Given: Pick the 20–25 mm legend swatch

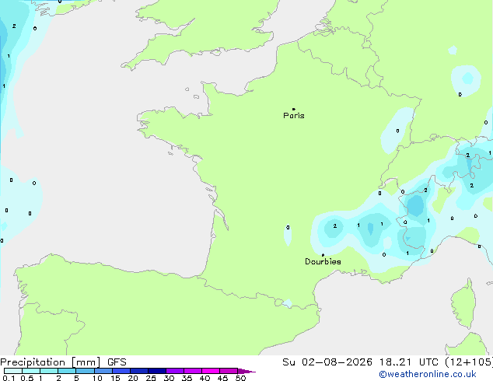Looking at the screenshot, I should click(139, 371).
